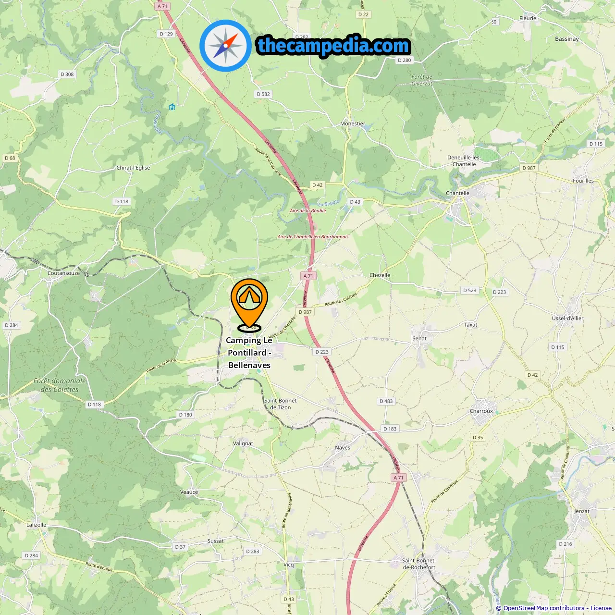Screen dimensions: 615x615
Task: Click the Saint-Bonnet-de-Rochefort town label
Action: 419,564
